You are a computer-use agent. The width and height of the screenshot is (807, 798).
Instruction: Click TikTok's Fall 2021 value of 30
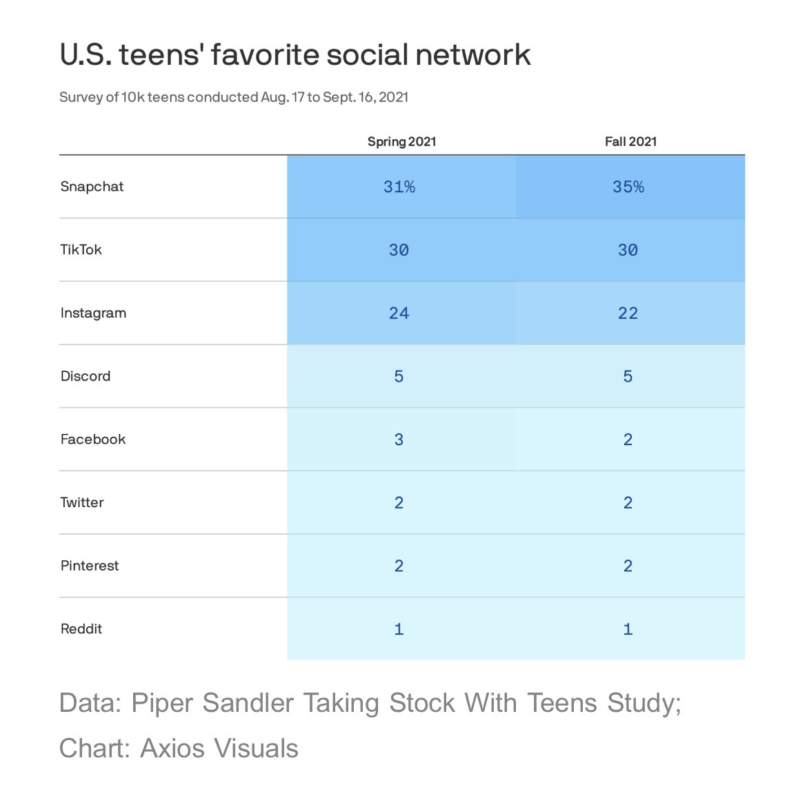pos(628,250)
